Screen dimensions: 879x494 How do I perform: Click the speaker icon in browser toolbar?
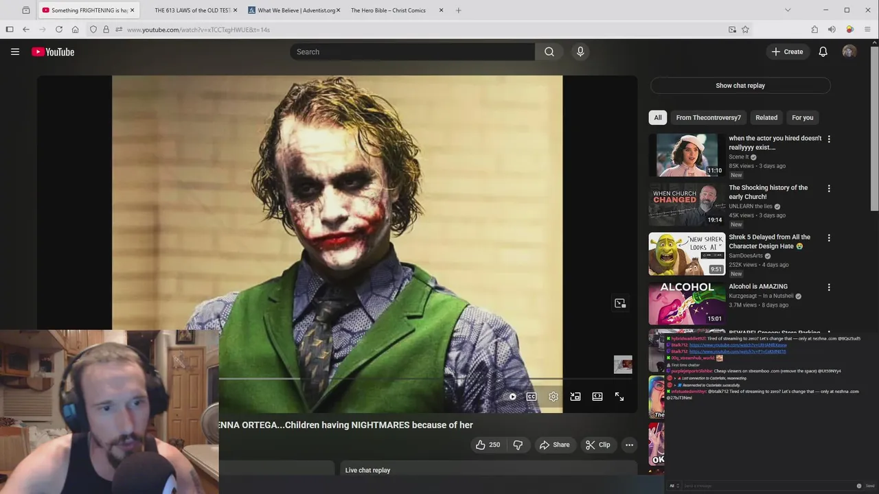click(832, 30)
